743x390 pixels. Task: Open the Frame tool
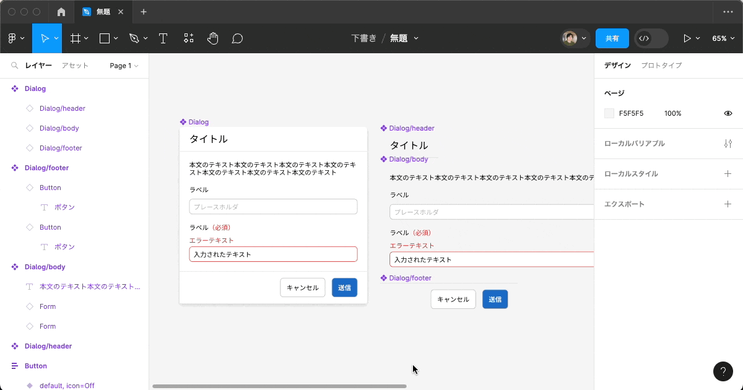click(76, 38)
